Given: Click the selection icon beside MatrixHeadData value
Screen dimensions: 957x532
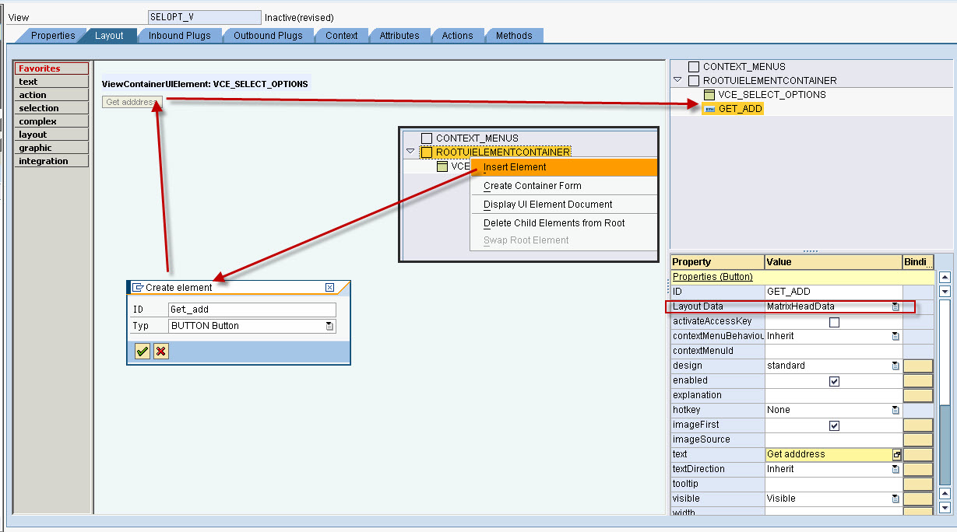Looking at the screenshot, I should [895, 306].
